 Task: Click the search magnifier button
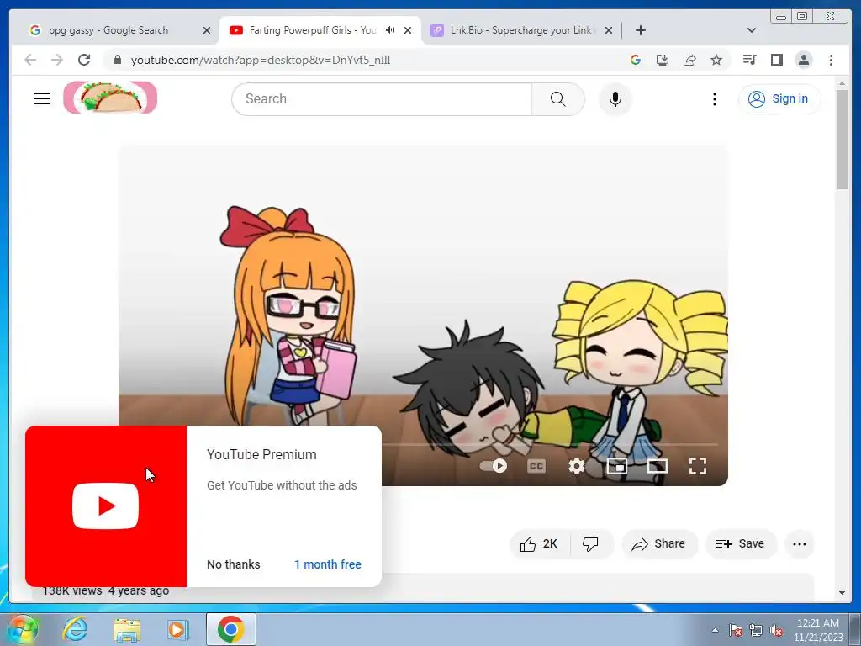558,99
